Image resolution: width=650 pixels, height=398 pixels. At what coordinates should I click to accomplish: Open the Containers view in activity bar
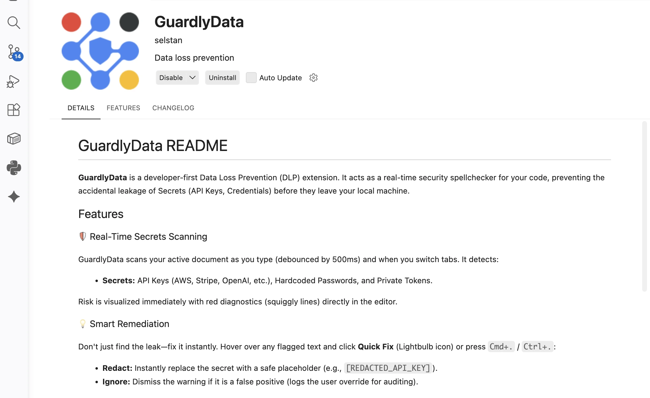tap(14, 139)
